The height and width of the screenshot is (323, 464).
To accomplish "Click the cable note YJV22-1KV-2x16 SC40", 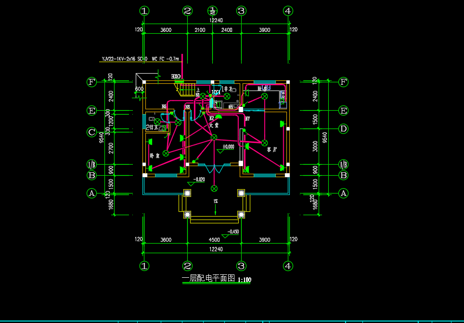I will point(125,59).
